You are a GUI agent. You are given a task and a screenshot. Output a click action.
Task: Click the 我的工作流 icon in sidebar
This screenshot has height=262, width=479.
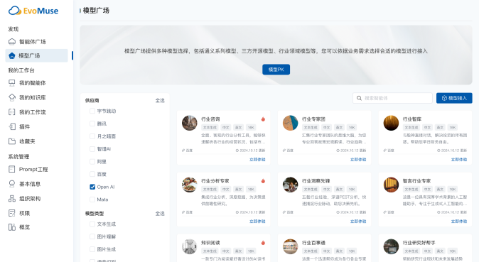click(x=12, y=112)
